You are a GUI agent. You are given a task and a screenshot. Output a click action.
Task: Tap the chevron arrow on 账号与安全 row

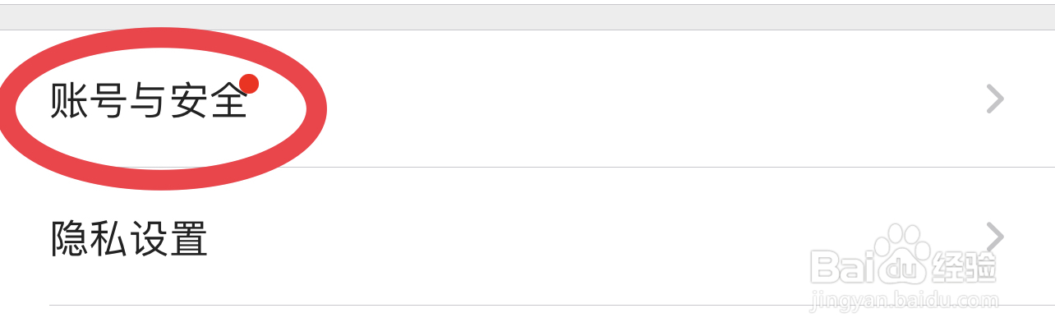tap(995, 99)
